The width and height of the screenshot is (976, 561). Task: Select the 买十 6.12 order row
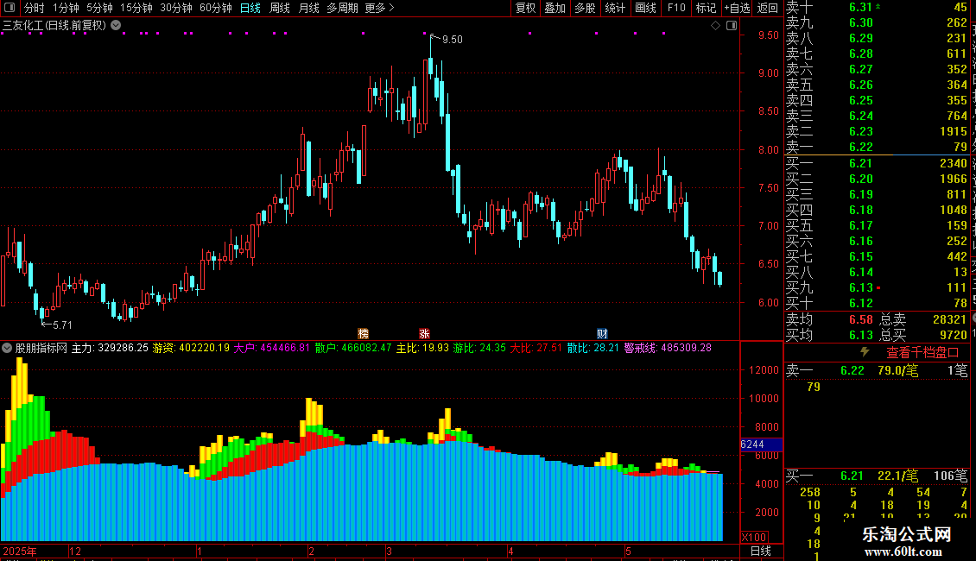point(877,303)
